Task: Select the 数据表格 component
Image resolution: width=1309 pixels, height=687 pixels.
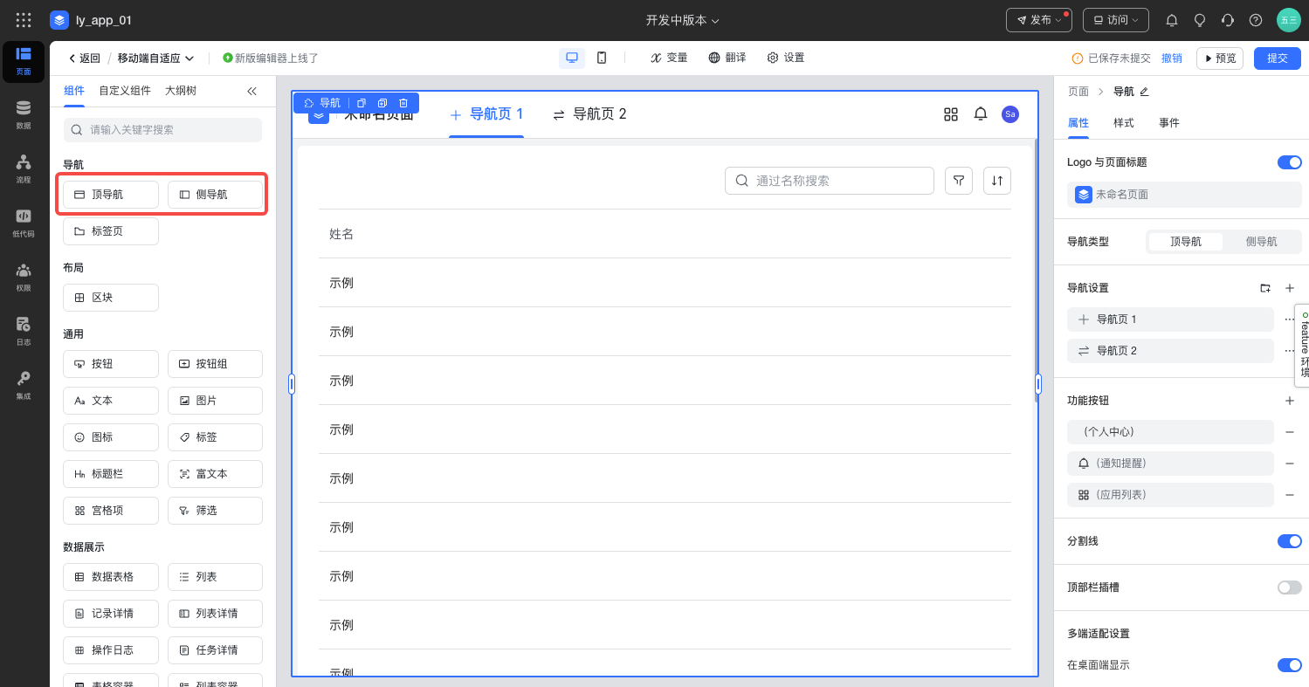Action: [111, 577]
